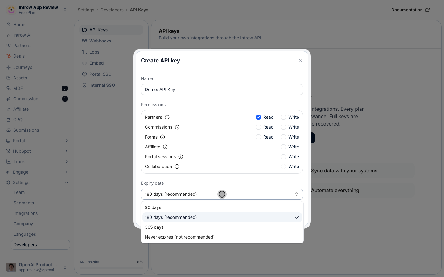Go to Journeys in the sidebar
Screen dimensions: 444x277
[x=37, y=67]
